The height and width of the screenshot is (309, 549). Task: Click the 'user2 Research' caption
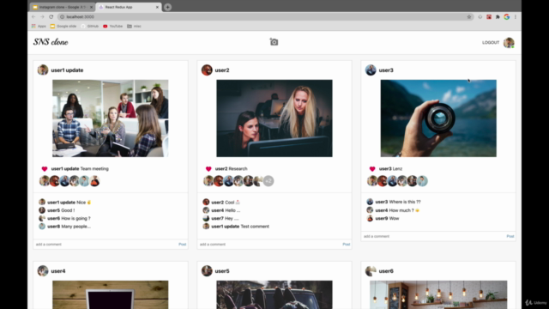pyautogui.click(x=231, y=169)
